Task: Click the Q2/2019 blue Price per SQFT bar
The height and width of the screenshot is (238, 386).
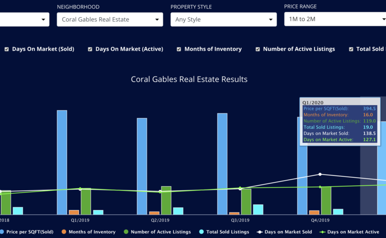Action: point(142,166)
